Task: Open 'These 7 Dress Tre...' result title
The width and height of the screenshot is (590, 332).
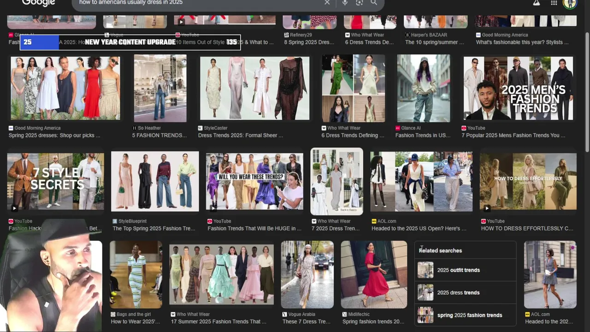Action: point(307,322)
